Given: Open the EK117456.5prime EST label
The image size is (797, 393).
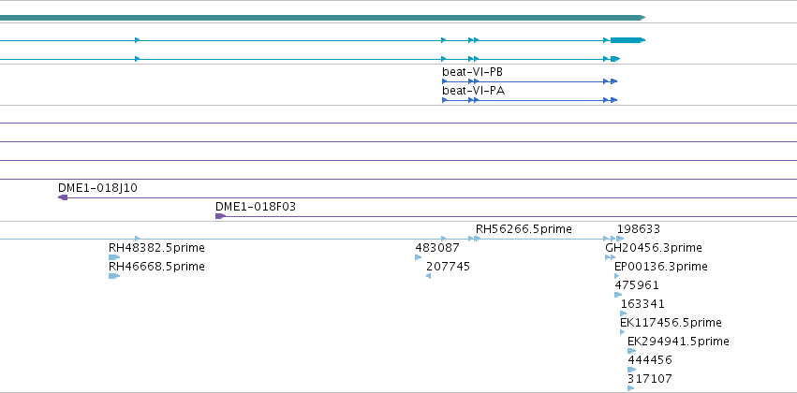Looking at the screenshot, I should [x=671, y=323].
